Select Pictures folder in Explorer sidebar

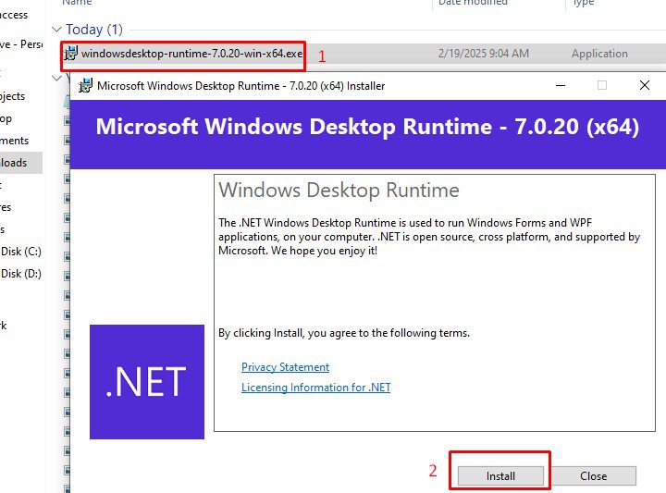tap(6, 207)
